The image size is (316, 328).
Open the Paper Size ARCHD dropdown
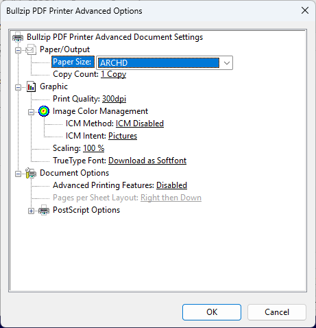pyautogui.click(x=165, y=62)
